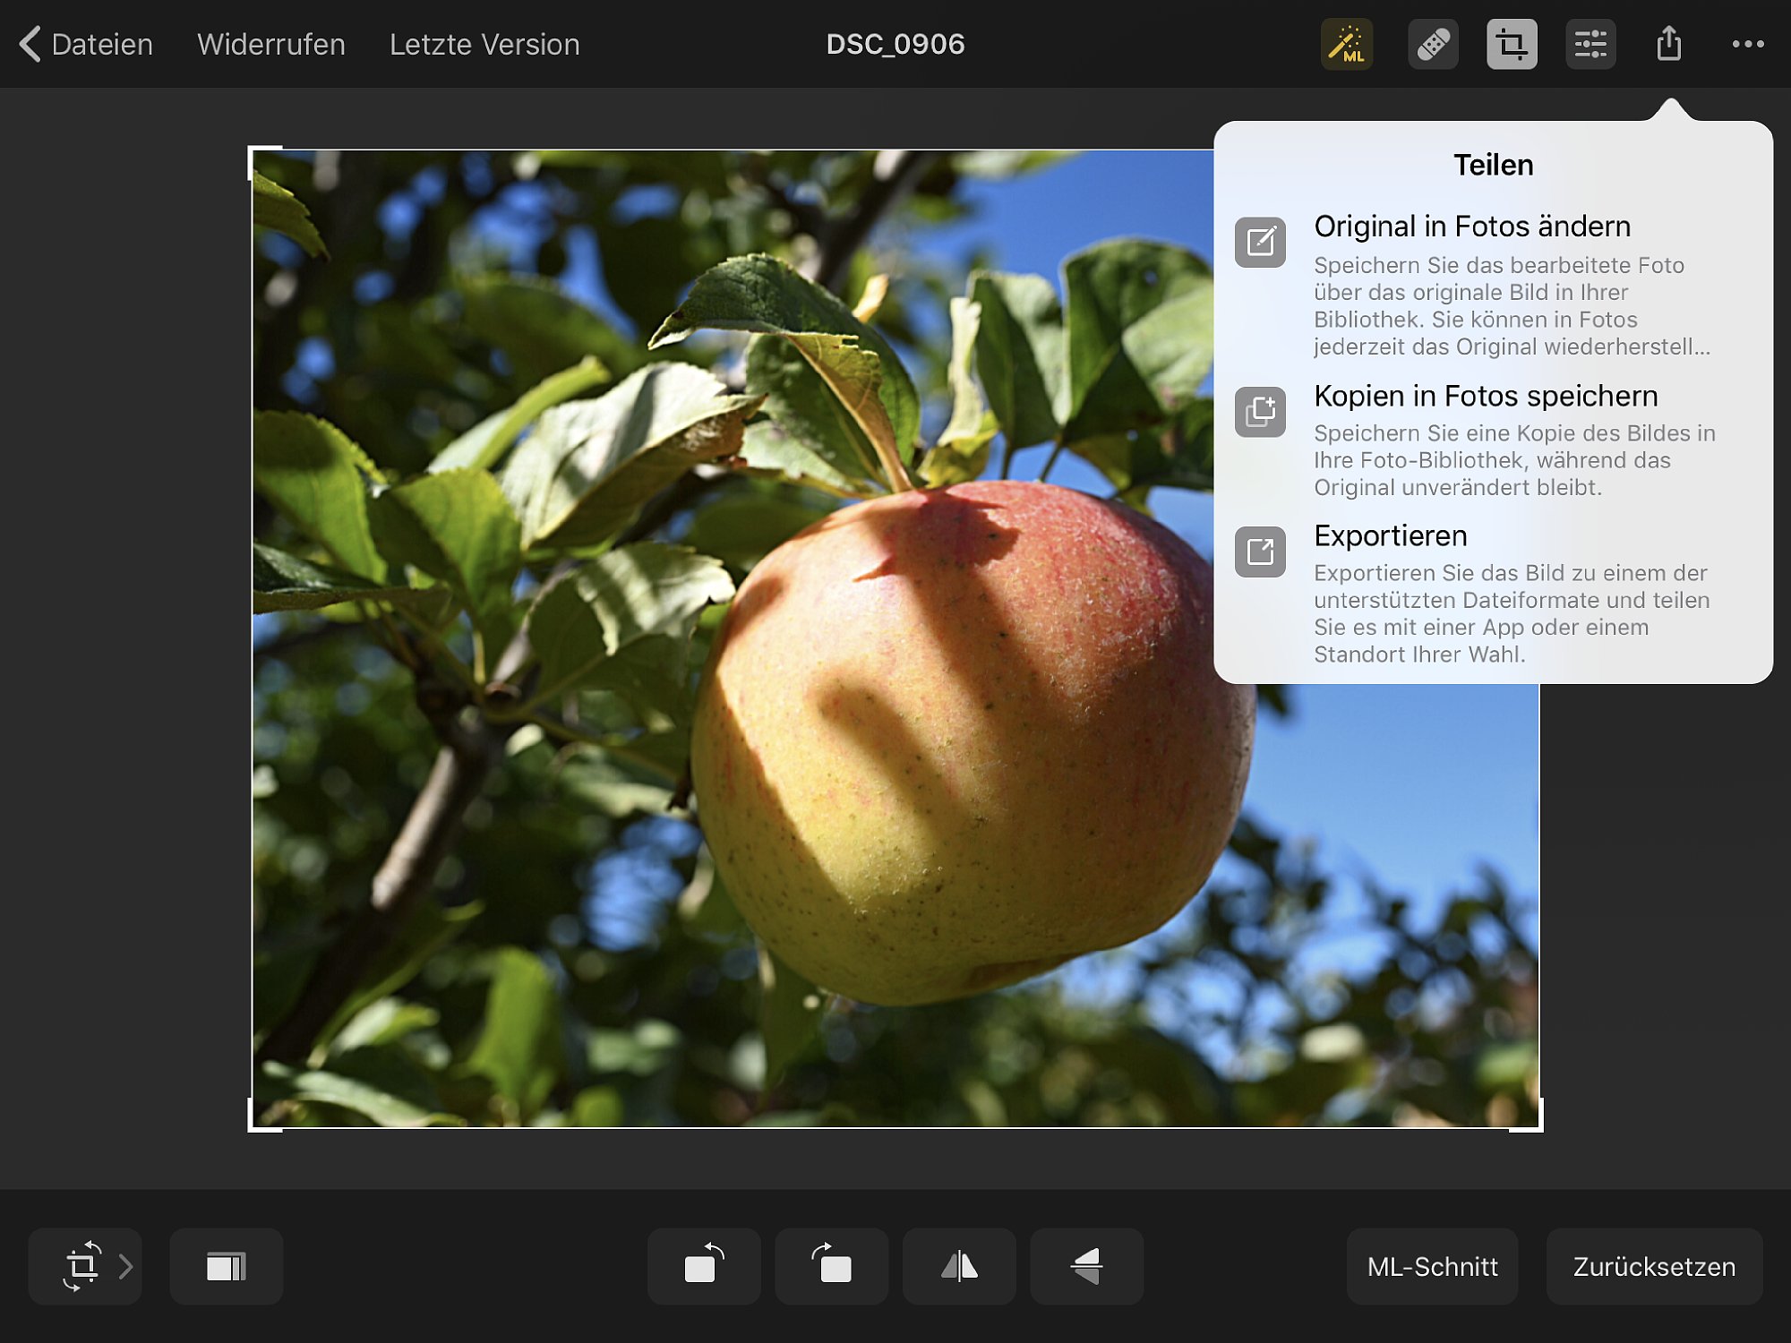
Task: Tap the Share icon in toolbar
Action: click(x=1668, y=44)
